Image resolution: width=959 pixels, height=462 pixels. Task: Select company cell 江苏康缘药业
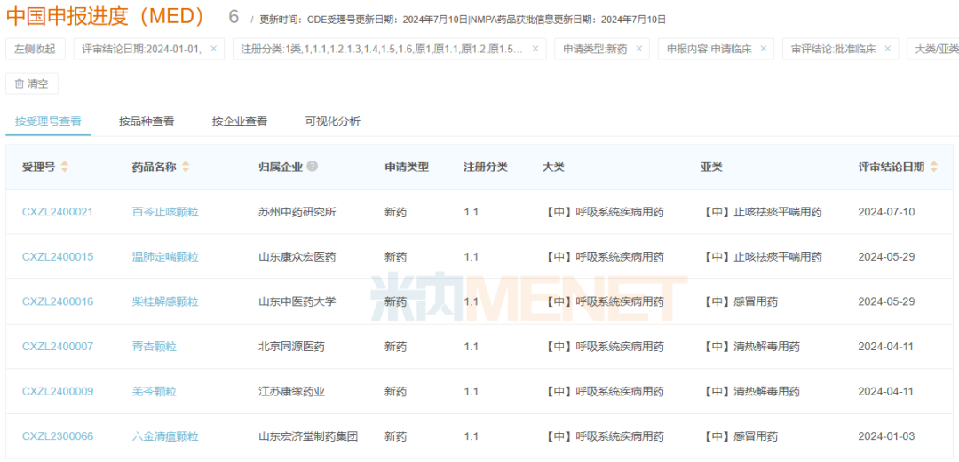tap(292, 391)
